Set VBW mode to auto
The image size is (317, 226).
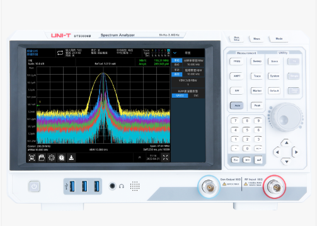pyautogui.click(x=177, y=74)
